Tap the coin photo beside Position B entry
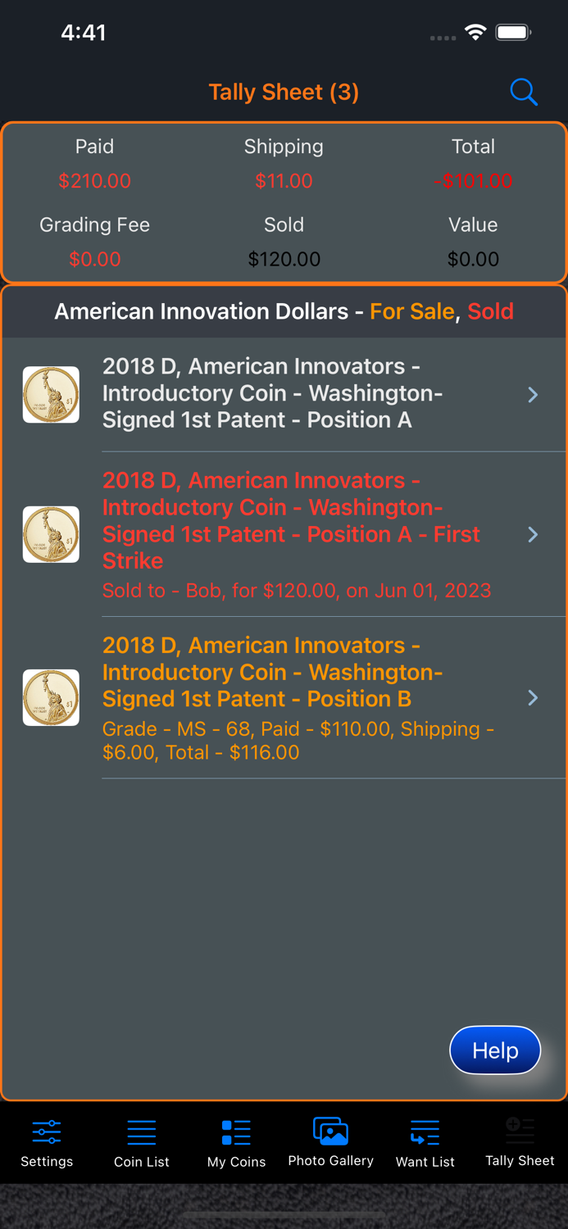The height and width of the screenshot is (1229, 568). (51, 697)
